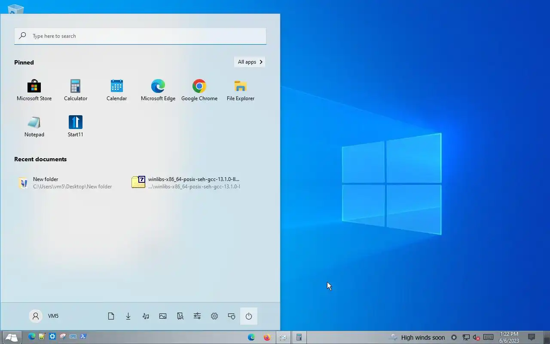This screenshot has height=344, width=550.
Task: Open the High winds soon weather widget
Action: 417,338
